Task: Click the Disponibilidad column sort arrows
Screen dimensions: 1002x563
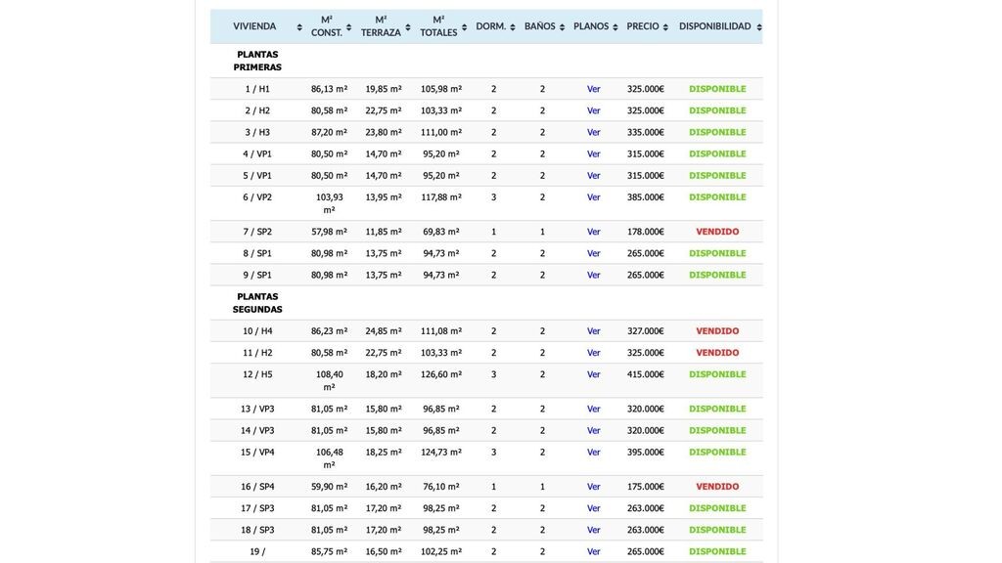Action: point(758,27)
